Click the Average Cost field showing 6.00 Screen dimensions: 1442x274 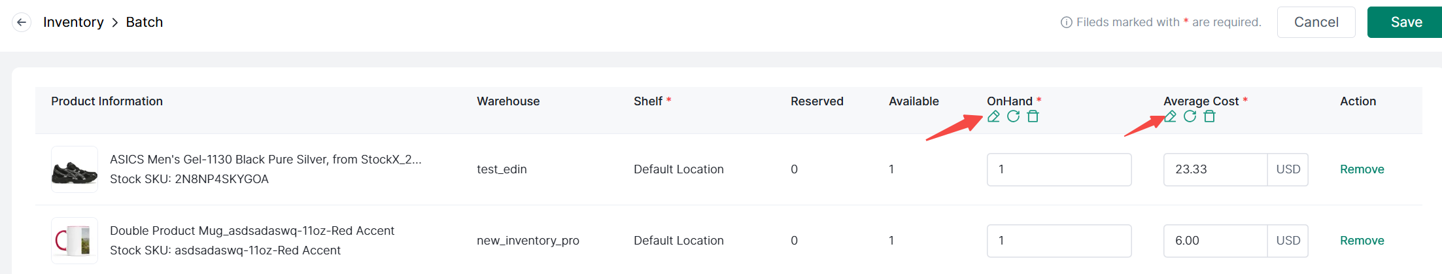pyautogui.click(x=1215, y=241)
